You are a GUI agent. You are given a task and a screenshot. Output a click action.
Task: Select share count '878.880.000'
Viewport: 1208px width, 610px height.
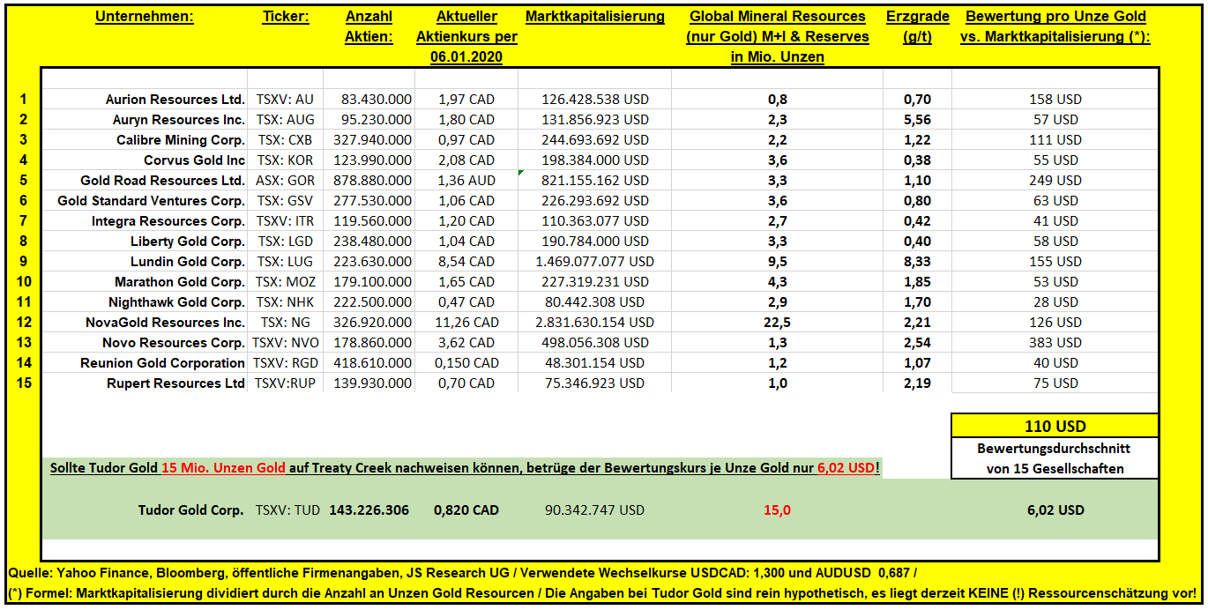[x=372, y=181]
